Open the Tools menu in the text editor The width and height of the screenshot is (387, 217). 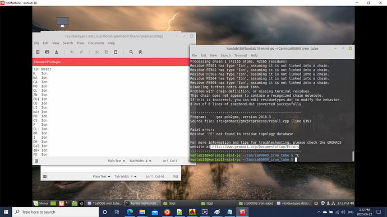[x=80, y=43]
